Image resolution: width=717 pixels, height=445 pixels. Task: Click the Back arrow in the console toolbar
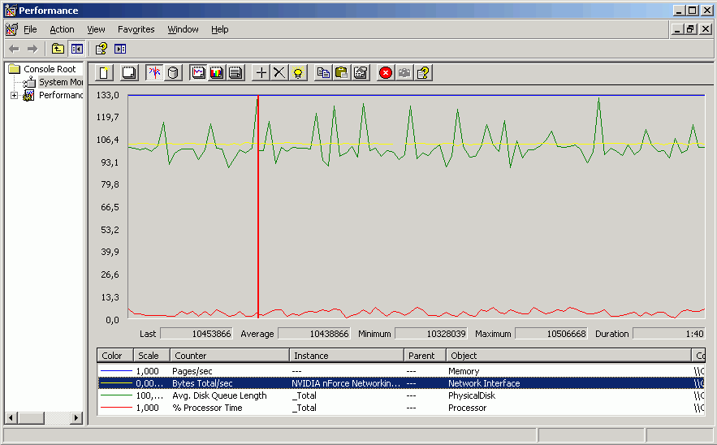14,49
